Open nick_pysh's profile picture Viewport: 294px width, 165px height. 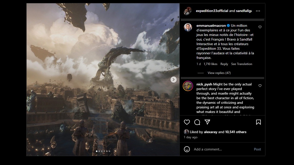188,86
